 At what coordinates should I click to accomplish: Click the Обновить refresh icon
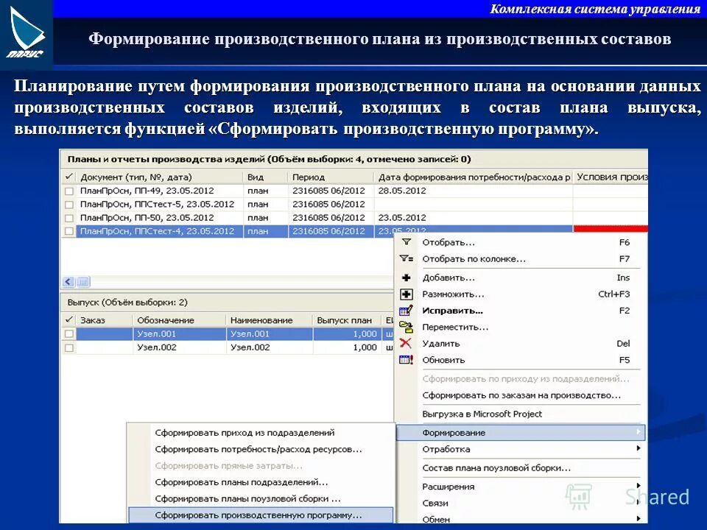[404, 359]
